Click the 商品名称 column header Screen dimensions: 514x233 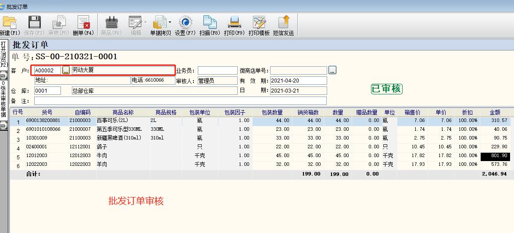coord(123,112)
